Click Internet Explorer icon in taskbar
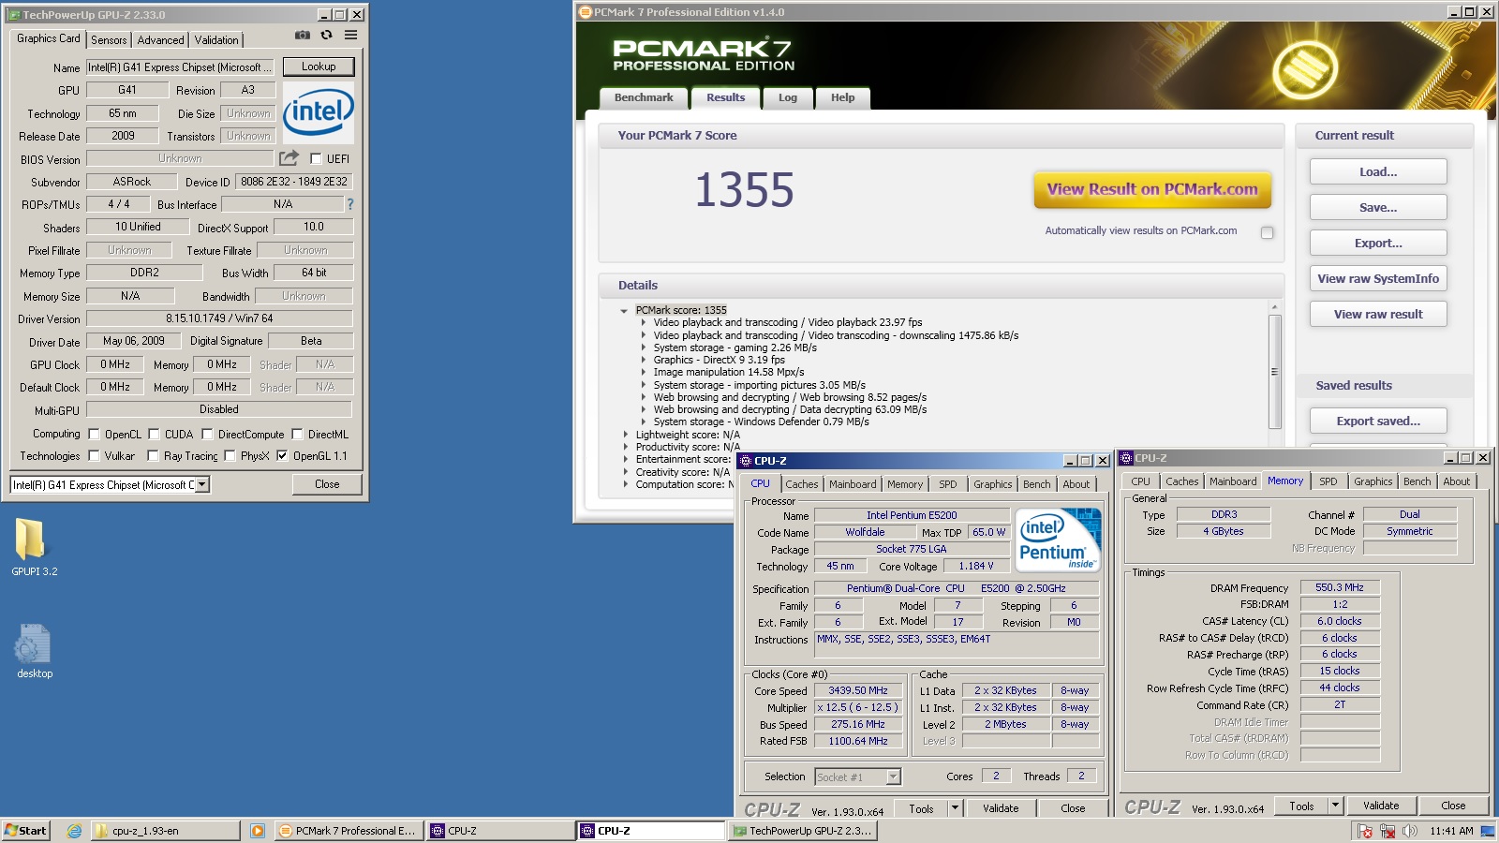 pos(74,831)
